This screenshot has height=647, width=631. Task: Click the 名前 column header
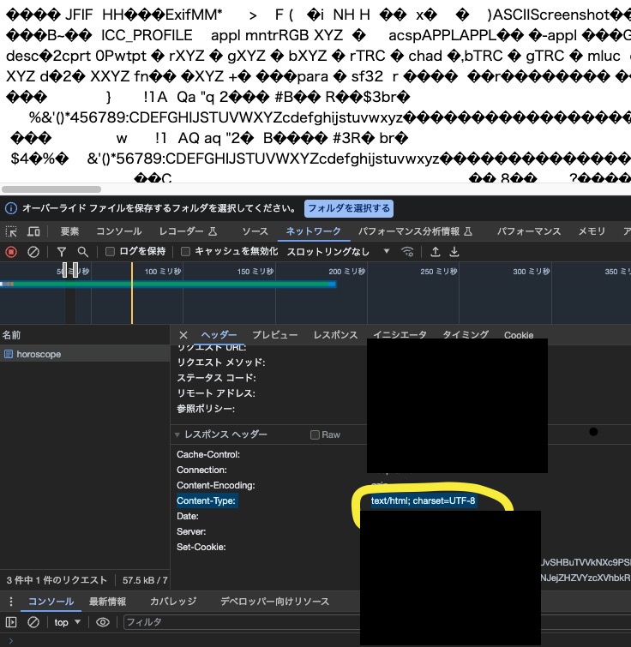point(11,335)
